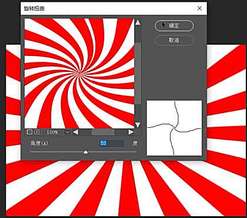Screen dimensions: 247x218
Task: Cancel the dialog with the 取消 button
Action: click(x=174, y=41)
